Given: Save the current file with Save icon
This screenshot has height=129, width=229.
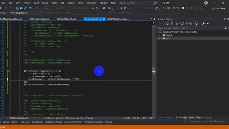Looking at the screenshot, I should pyautogui.click(x=21, y=8).
